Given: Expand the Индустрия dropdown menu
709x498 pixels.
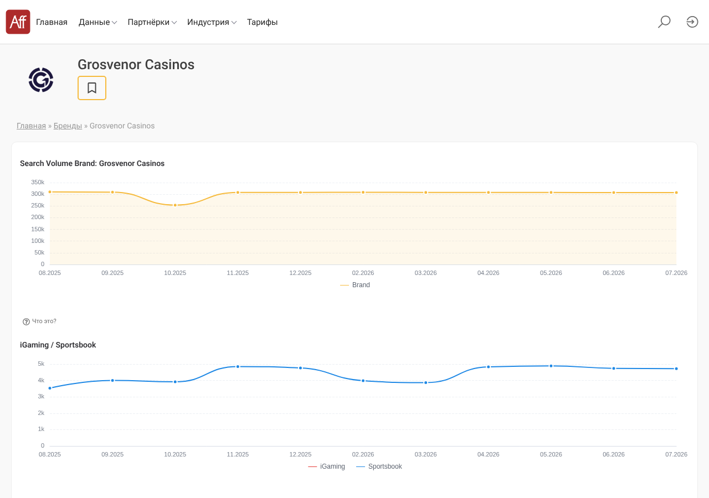Looking at the screenshot, I should pyautogui.click(x=212, y=22).
